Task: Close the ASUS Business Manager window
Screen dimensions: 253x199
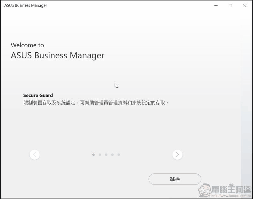Action: tap(245, 6)
